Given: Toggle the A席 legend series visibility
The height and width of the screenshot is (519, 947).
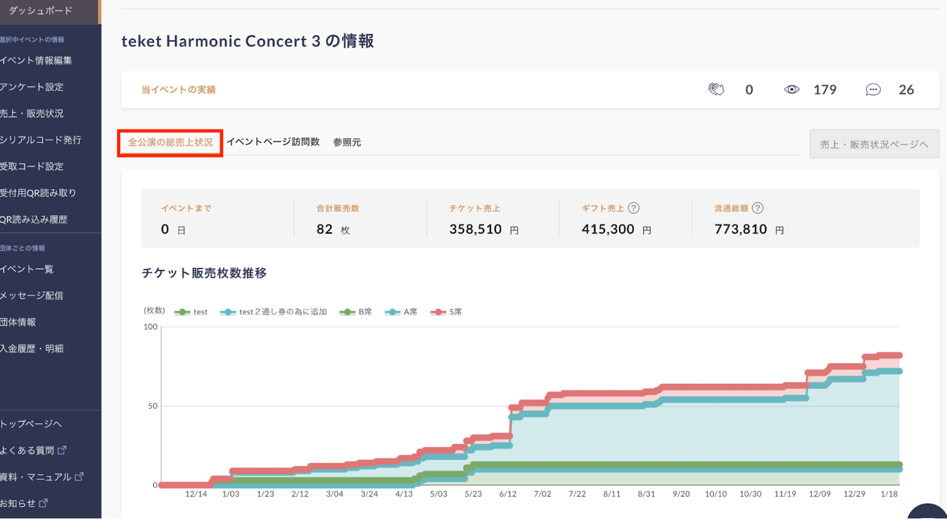Looking at the screenshot, I should pyautogui.click(x=401, y=312).
